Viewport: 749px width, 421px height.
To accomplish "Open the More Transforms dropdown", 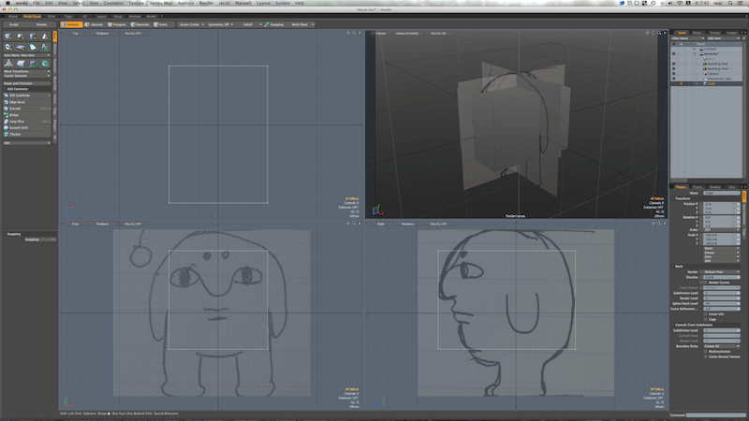I will (27, 72).
